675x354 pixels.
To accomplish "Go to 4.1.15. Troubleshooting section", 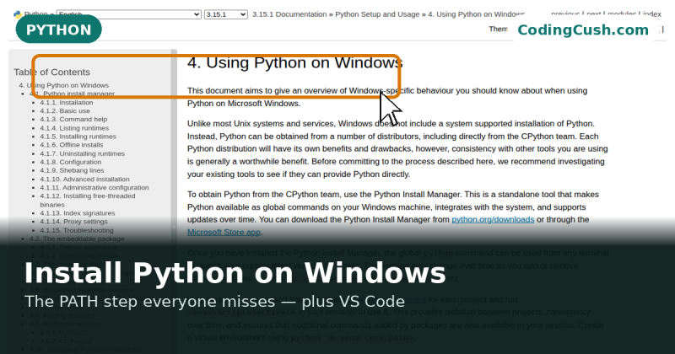I will point(77,230).
